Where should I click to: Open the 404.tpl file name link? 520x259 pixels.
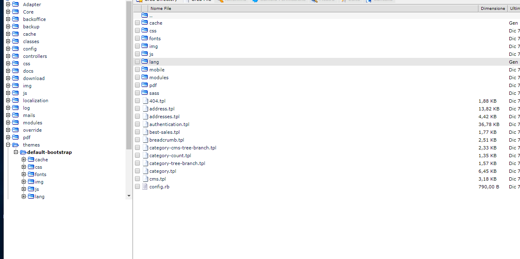click(x=157, y=101)
